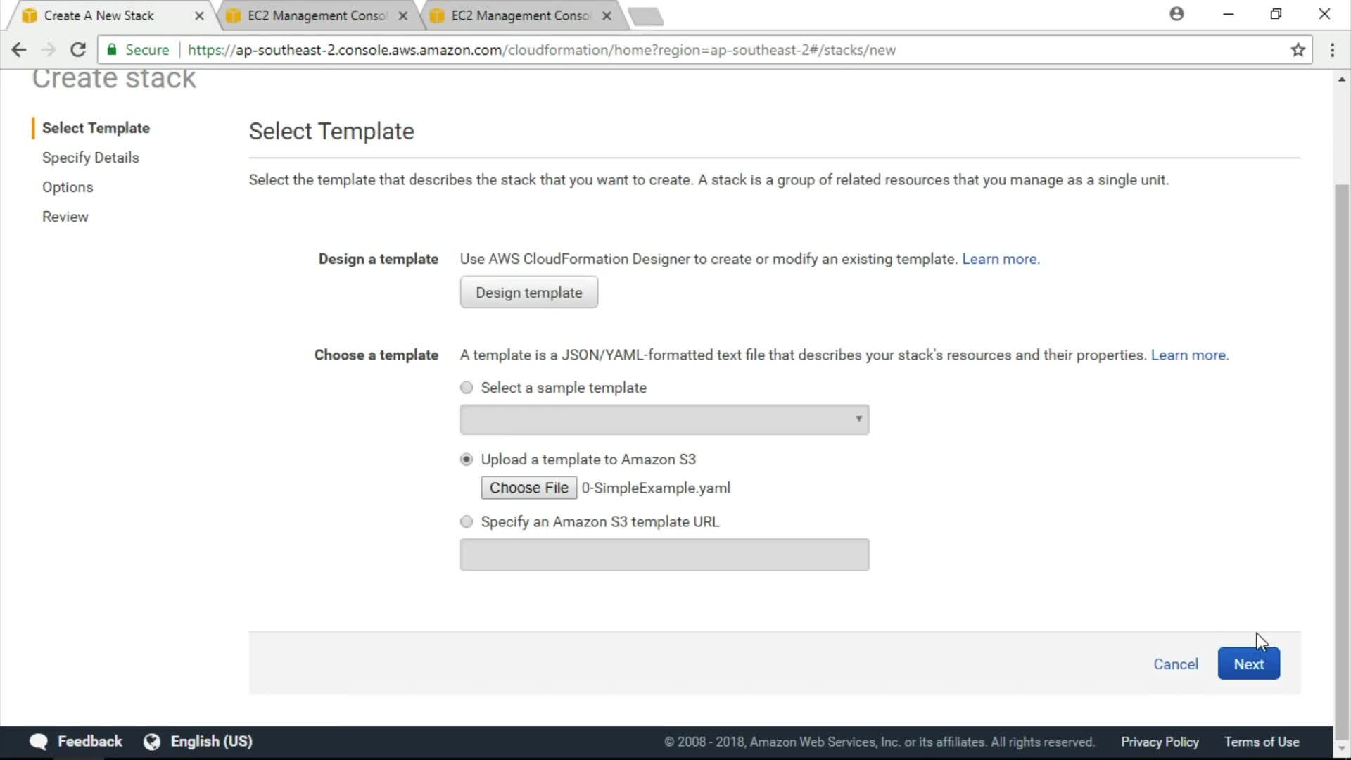
Task: Click the Choose File button
Action: tap(528, 488)
